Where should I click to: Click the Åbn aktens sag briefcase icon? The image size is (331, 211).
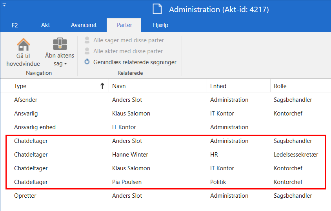click(x=60, y=44)
